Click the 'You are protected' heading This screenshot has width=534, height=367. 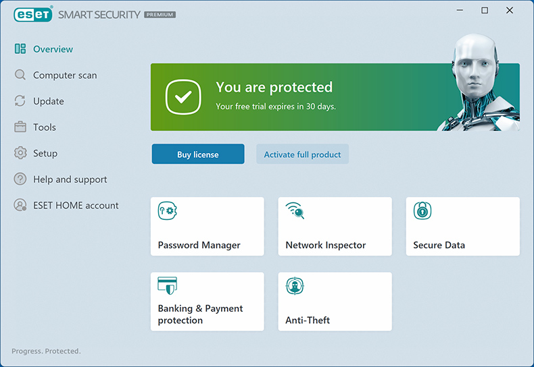point(274,87)
